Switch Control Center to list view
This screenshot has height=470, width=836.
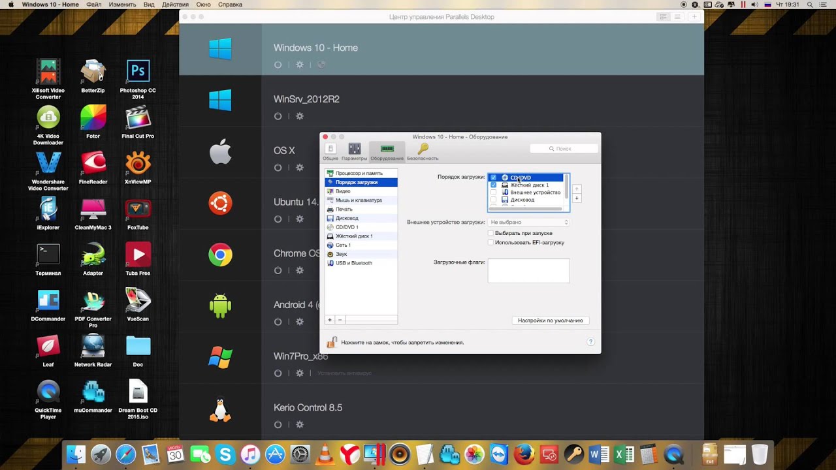click(x=679, y=16)
